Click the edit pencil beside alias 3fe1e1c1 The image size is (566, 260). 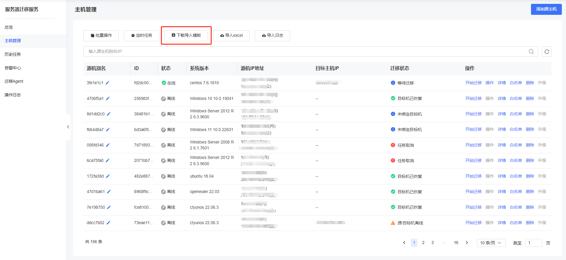click(107, 83)
